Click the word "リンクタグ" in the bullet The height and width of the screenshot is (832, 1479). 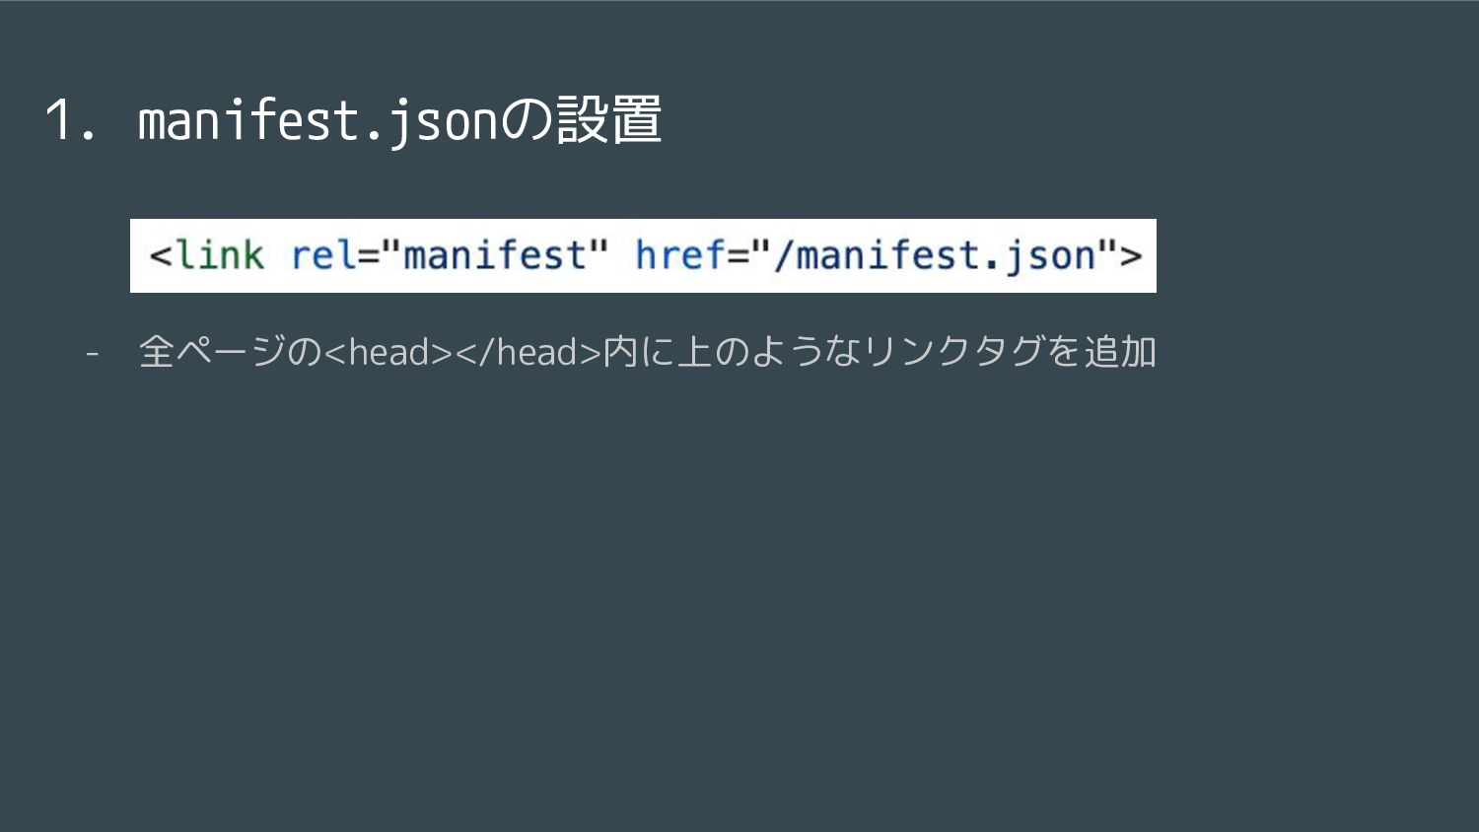click(x=954, y=351)
